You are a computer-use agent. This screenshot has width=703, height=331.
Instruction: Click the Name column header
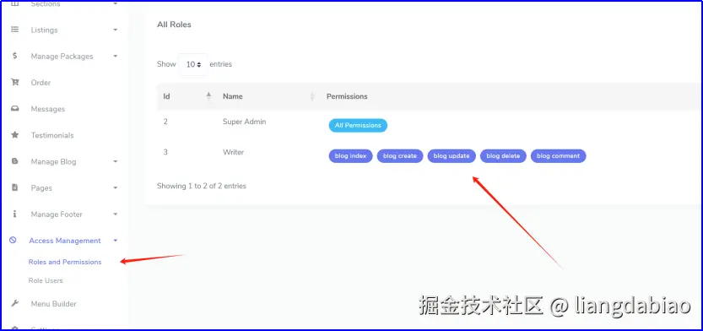tap(233, 96)
